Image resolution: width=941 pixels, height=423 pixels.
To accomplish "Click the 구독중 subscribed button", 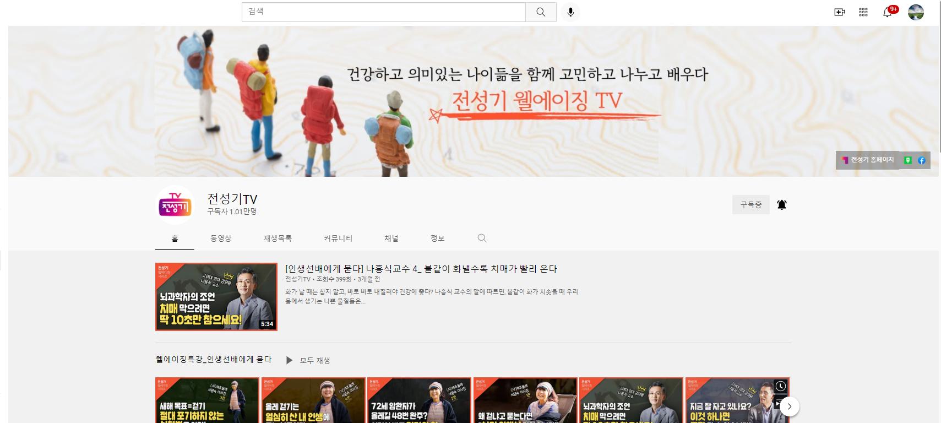I will click(751, 204).
